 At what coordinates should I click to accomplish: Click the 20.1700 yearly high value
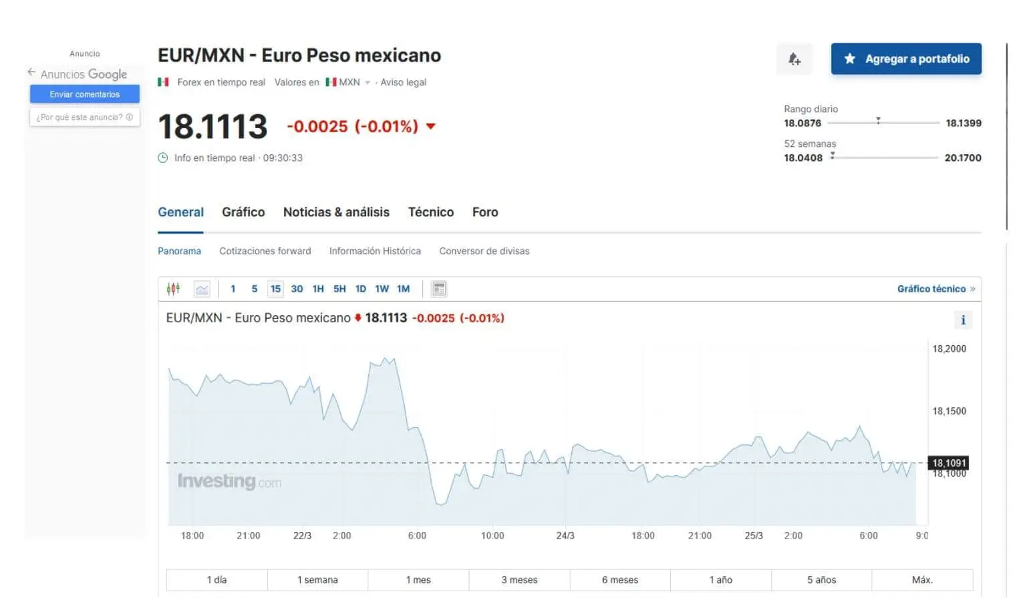click(x=963, y=158)
